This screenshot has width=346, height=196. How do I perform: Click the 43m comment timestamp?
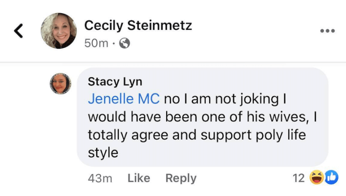100,178
